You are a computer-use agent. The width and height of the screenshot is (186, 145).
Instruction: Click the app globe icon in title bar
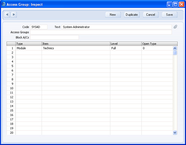pos(3,4)
